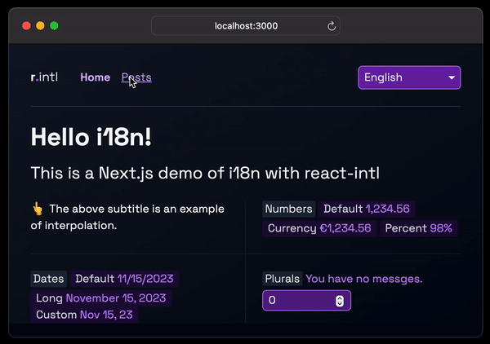Click the reload icon in address bar
This screenshot has height=344, width=490.
(332, 26)
